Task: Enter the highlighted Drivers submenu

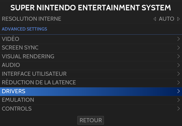Action: 13,91
